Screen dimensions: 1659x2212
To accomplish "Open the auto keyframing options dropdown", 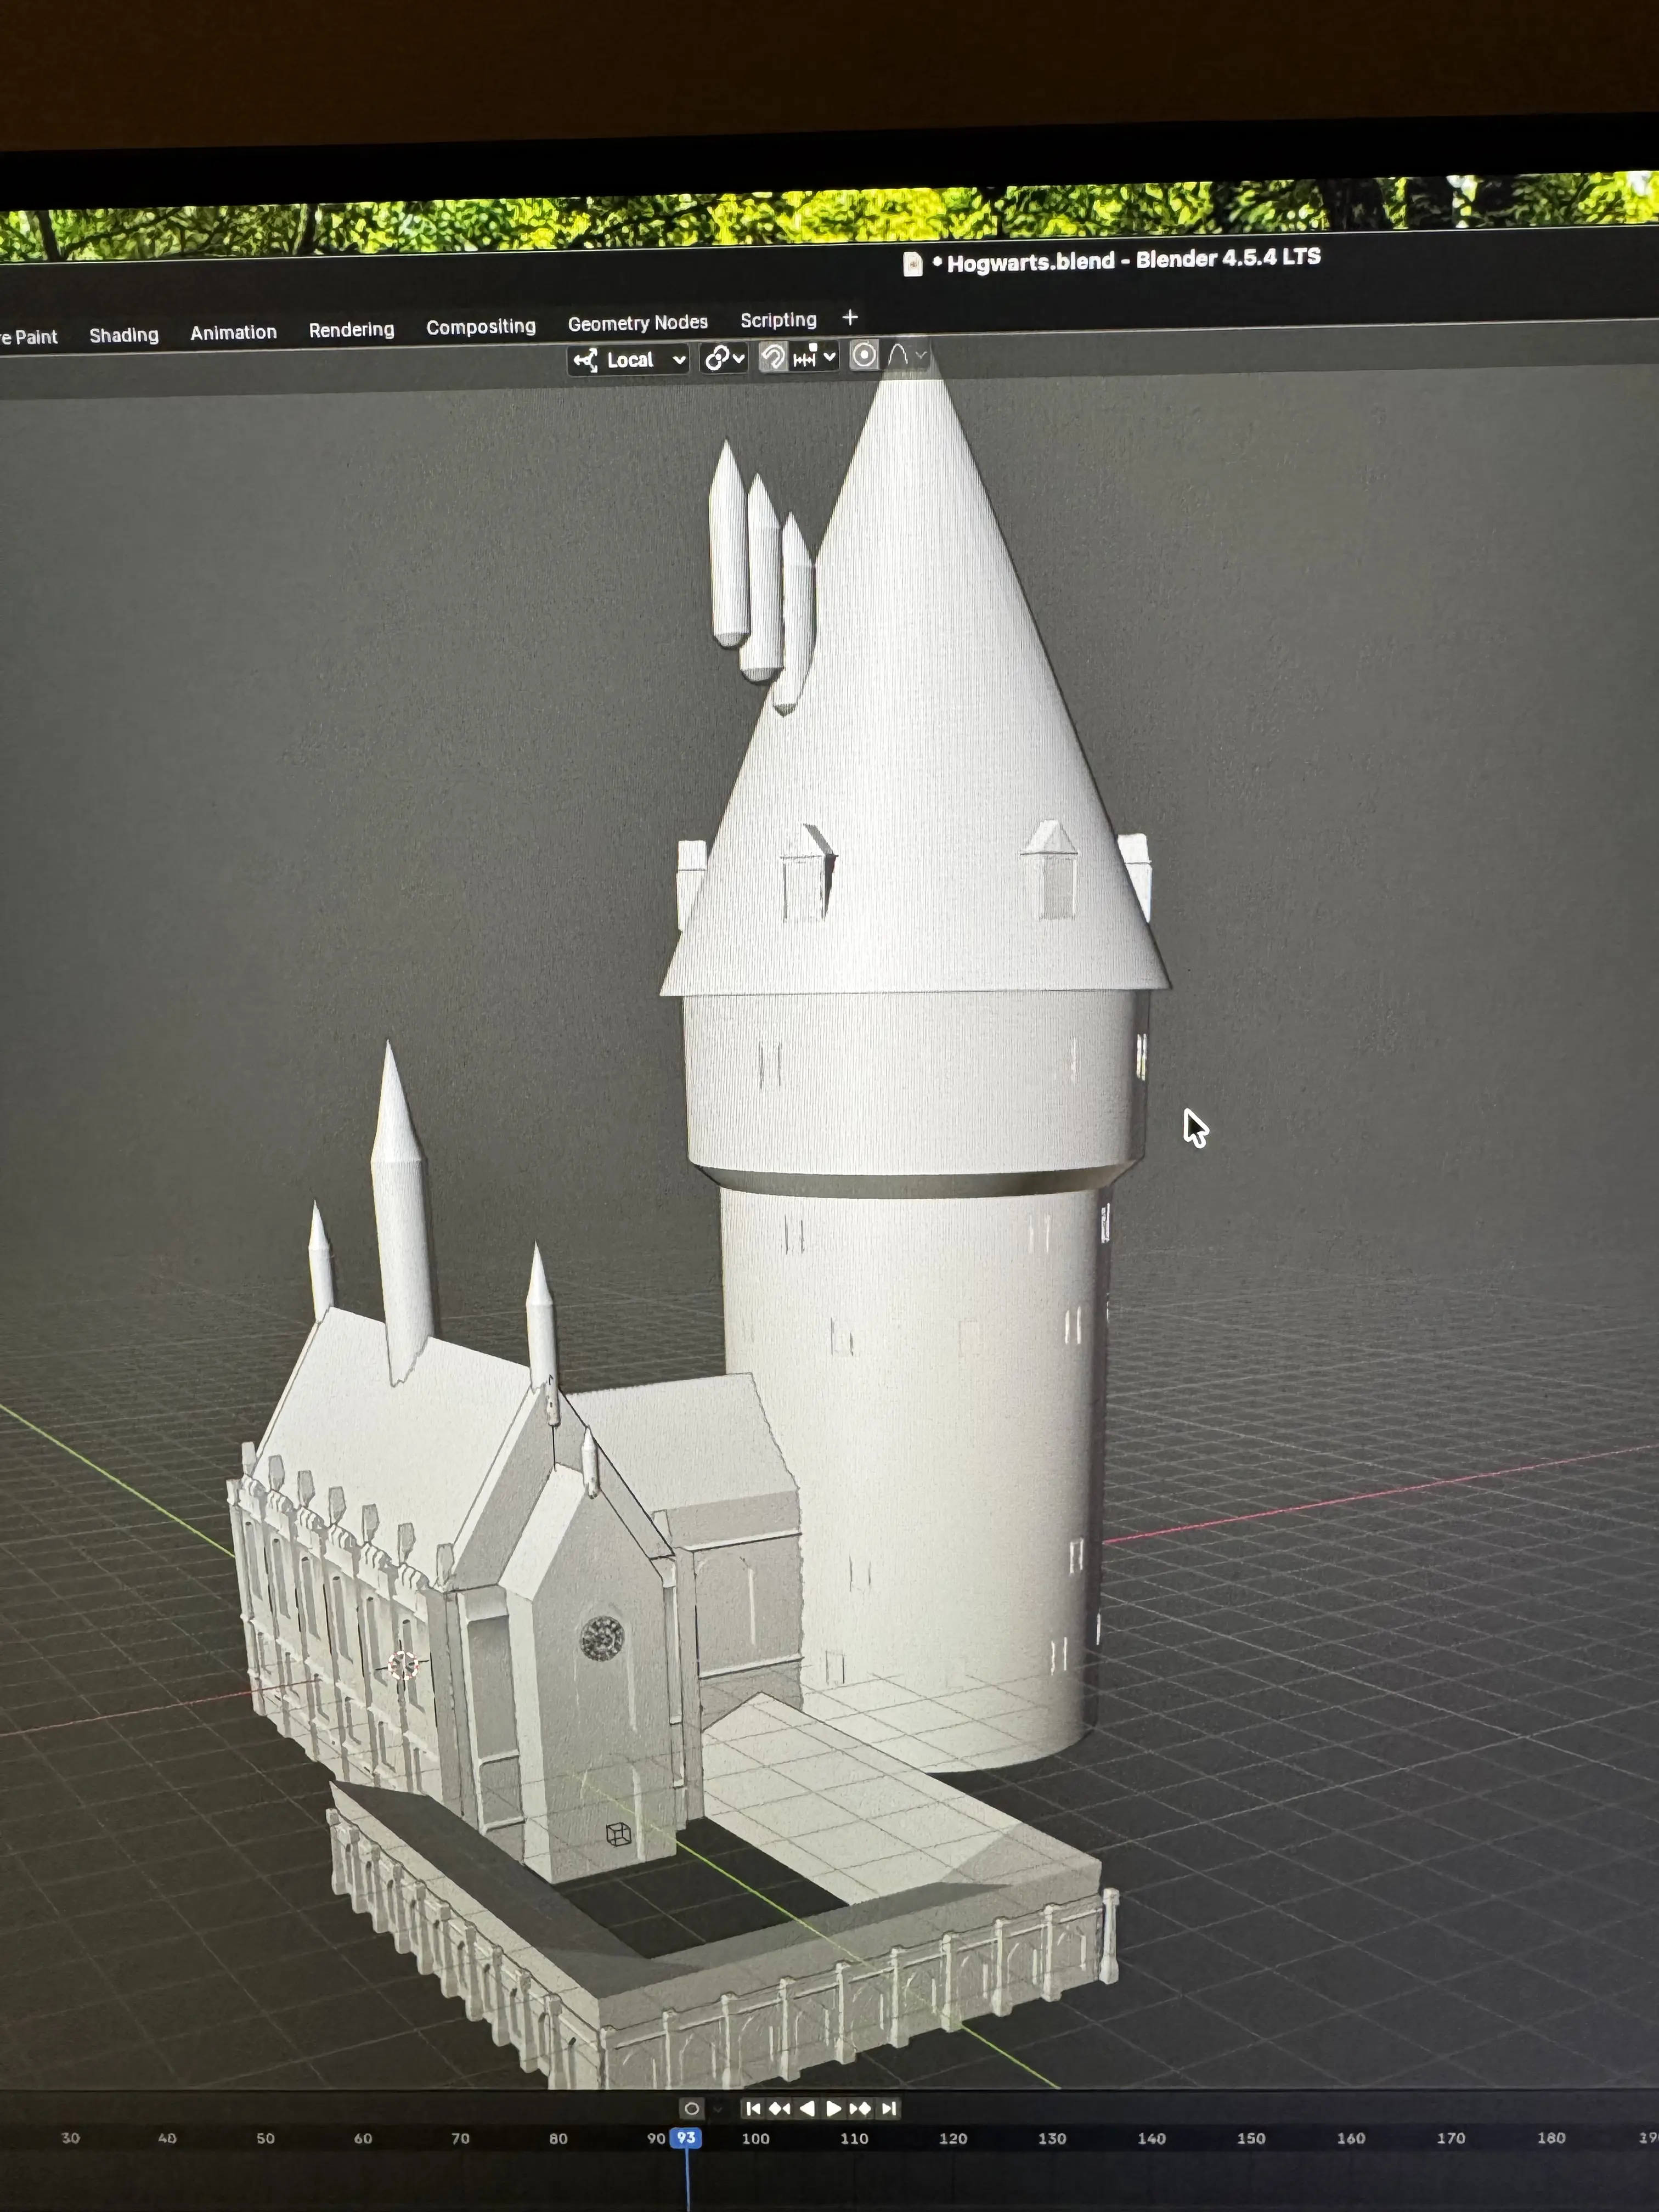I will [x=717, y=2108].
